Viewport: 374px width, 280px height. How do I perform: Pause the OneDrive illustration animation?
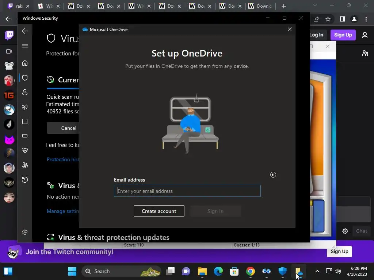[273, 175]
